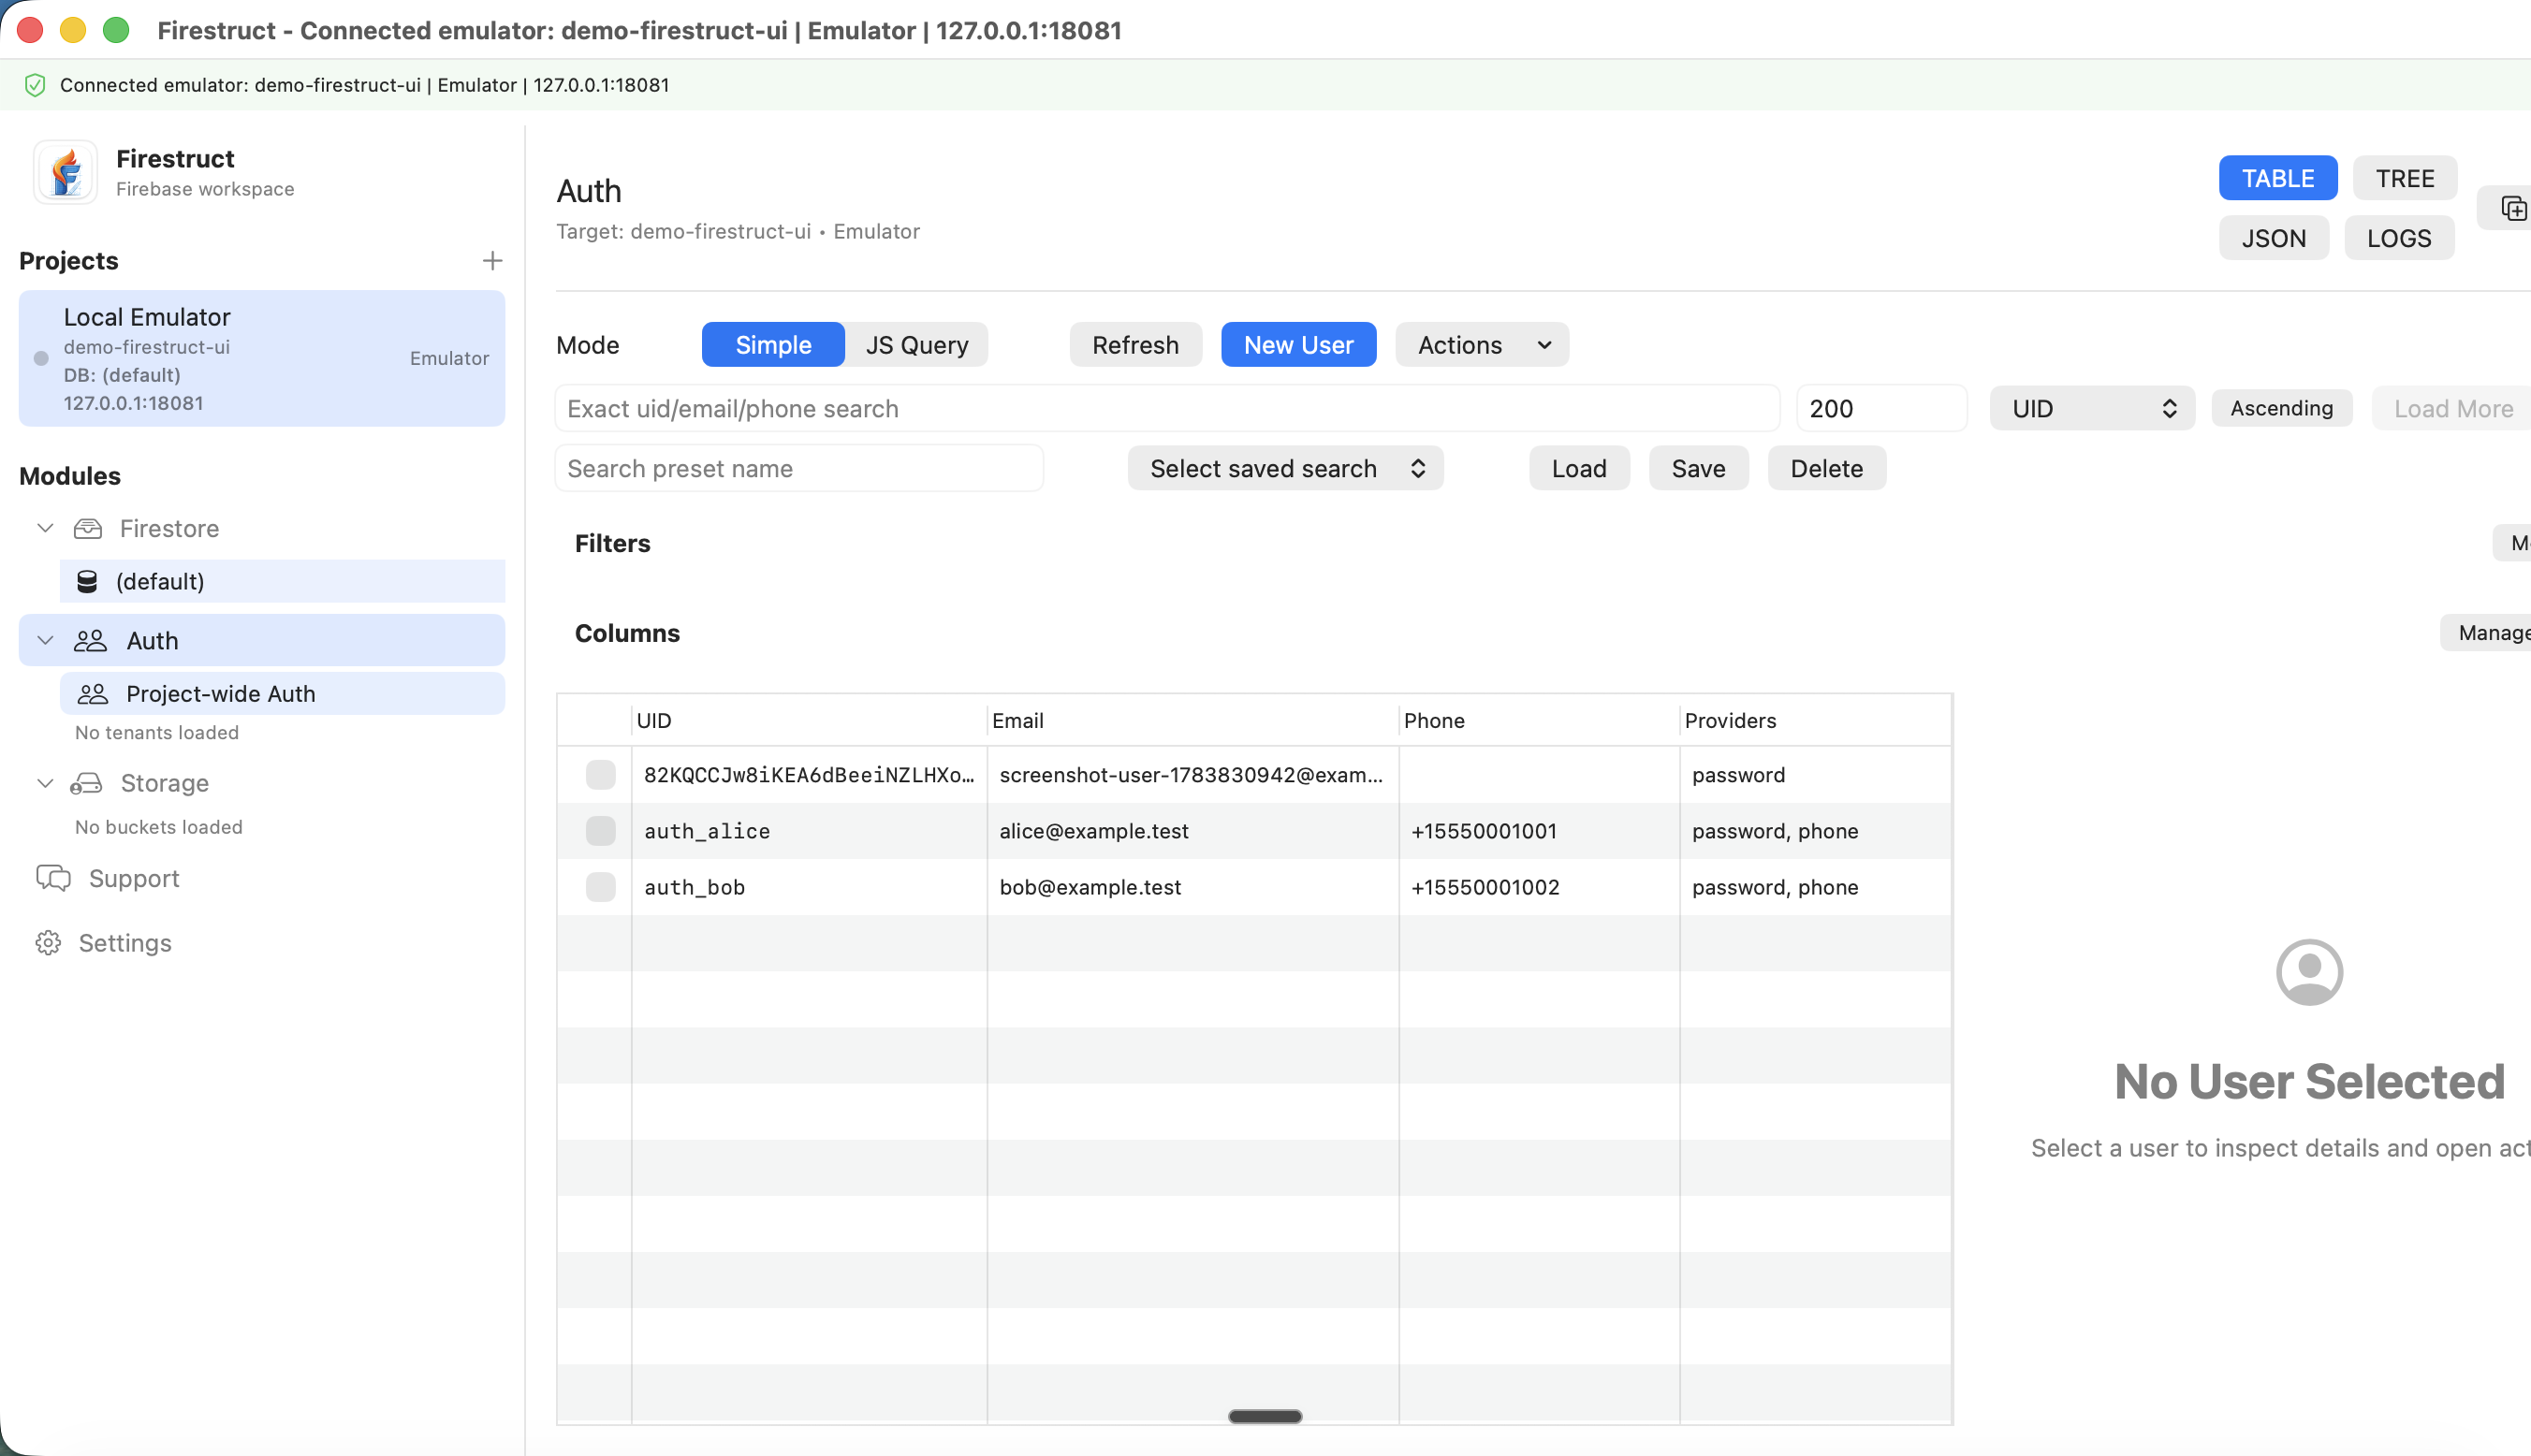Open the Select saved search dropdown
This screenshot has height=1456, width=2531.
[x=1286, y=468]
